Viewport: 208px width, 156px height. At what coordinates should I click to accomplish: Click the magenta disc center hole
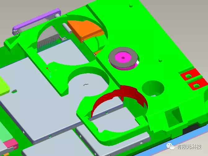[123, 57]
